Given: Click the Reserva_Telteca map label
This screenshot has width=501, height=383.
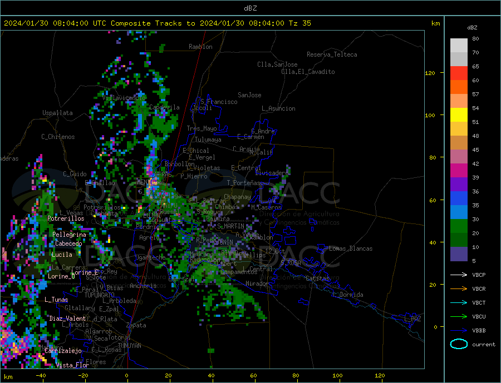Looking at the screenshot, I should pos(332,54).
